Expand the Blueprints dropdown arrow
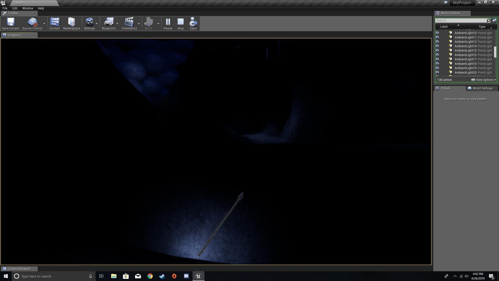Image resolution: width=499 pixels, height=281 pixels. (117, 23)
